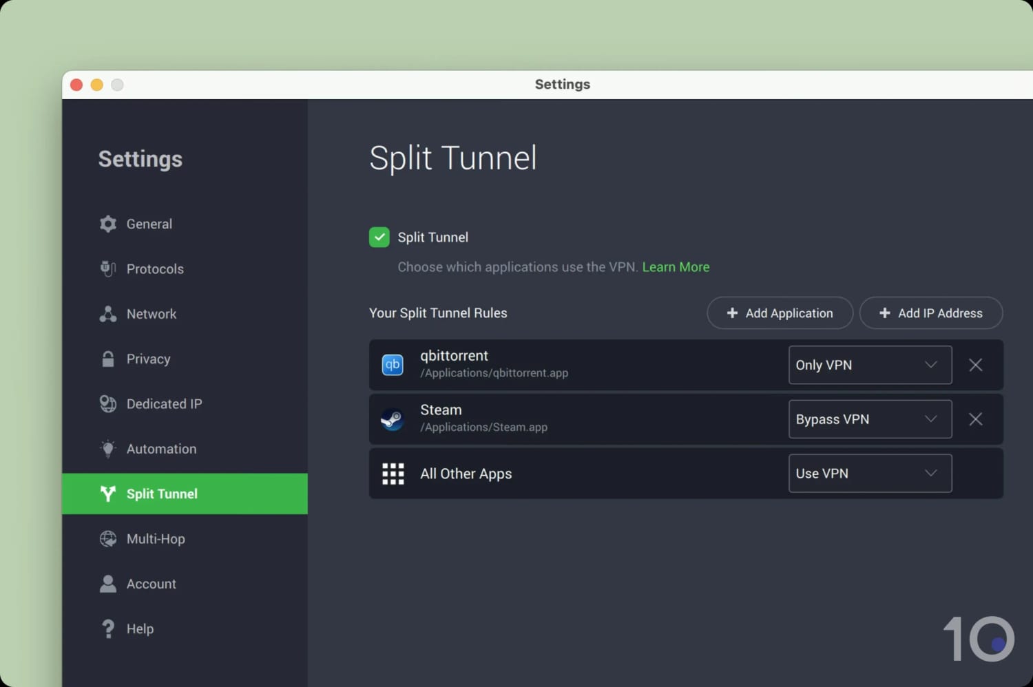The height and width of the screenshot is (687, 1033).
Task: Select the Privacy padlock icon
Action: pyautogui.click(x=108, y=359)
